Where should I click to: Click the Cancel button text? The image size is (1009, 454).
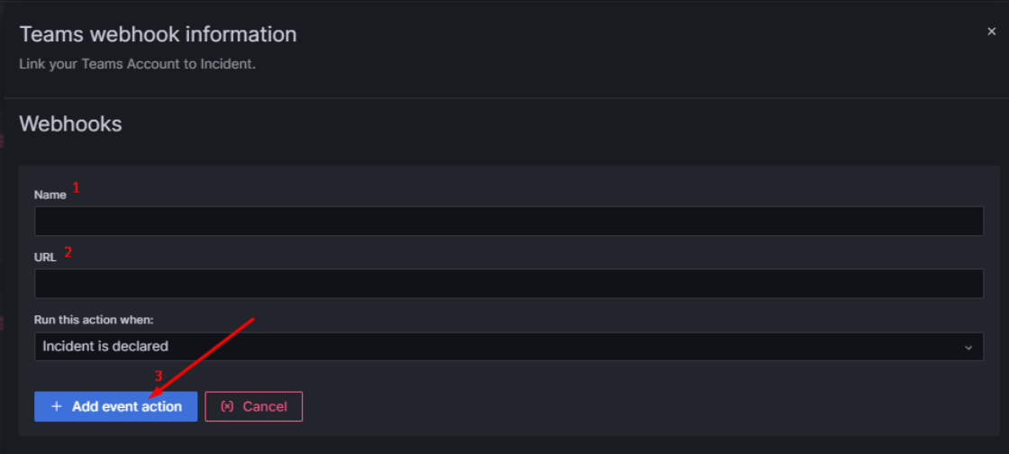265,406
